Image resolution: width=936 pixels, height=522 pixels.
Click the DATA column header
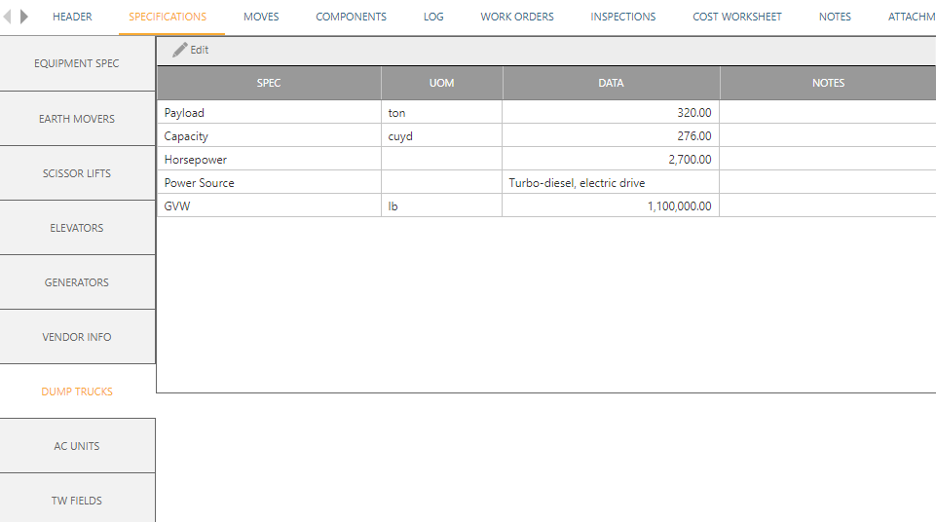[611, 83]
